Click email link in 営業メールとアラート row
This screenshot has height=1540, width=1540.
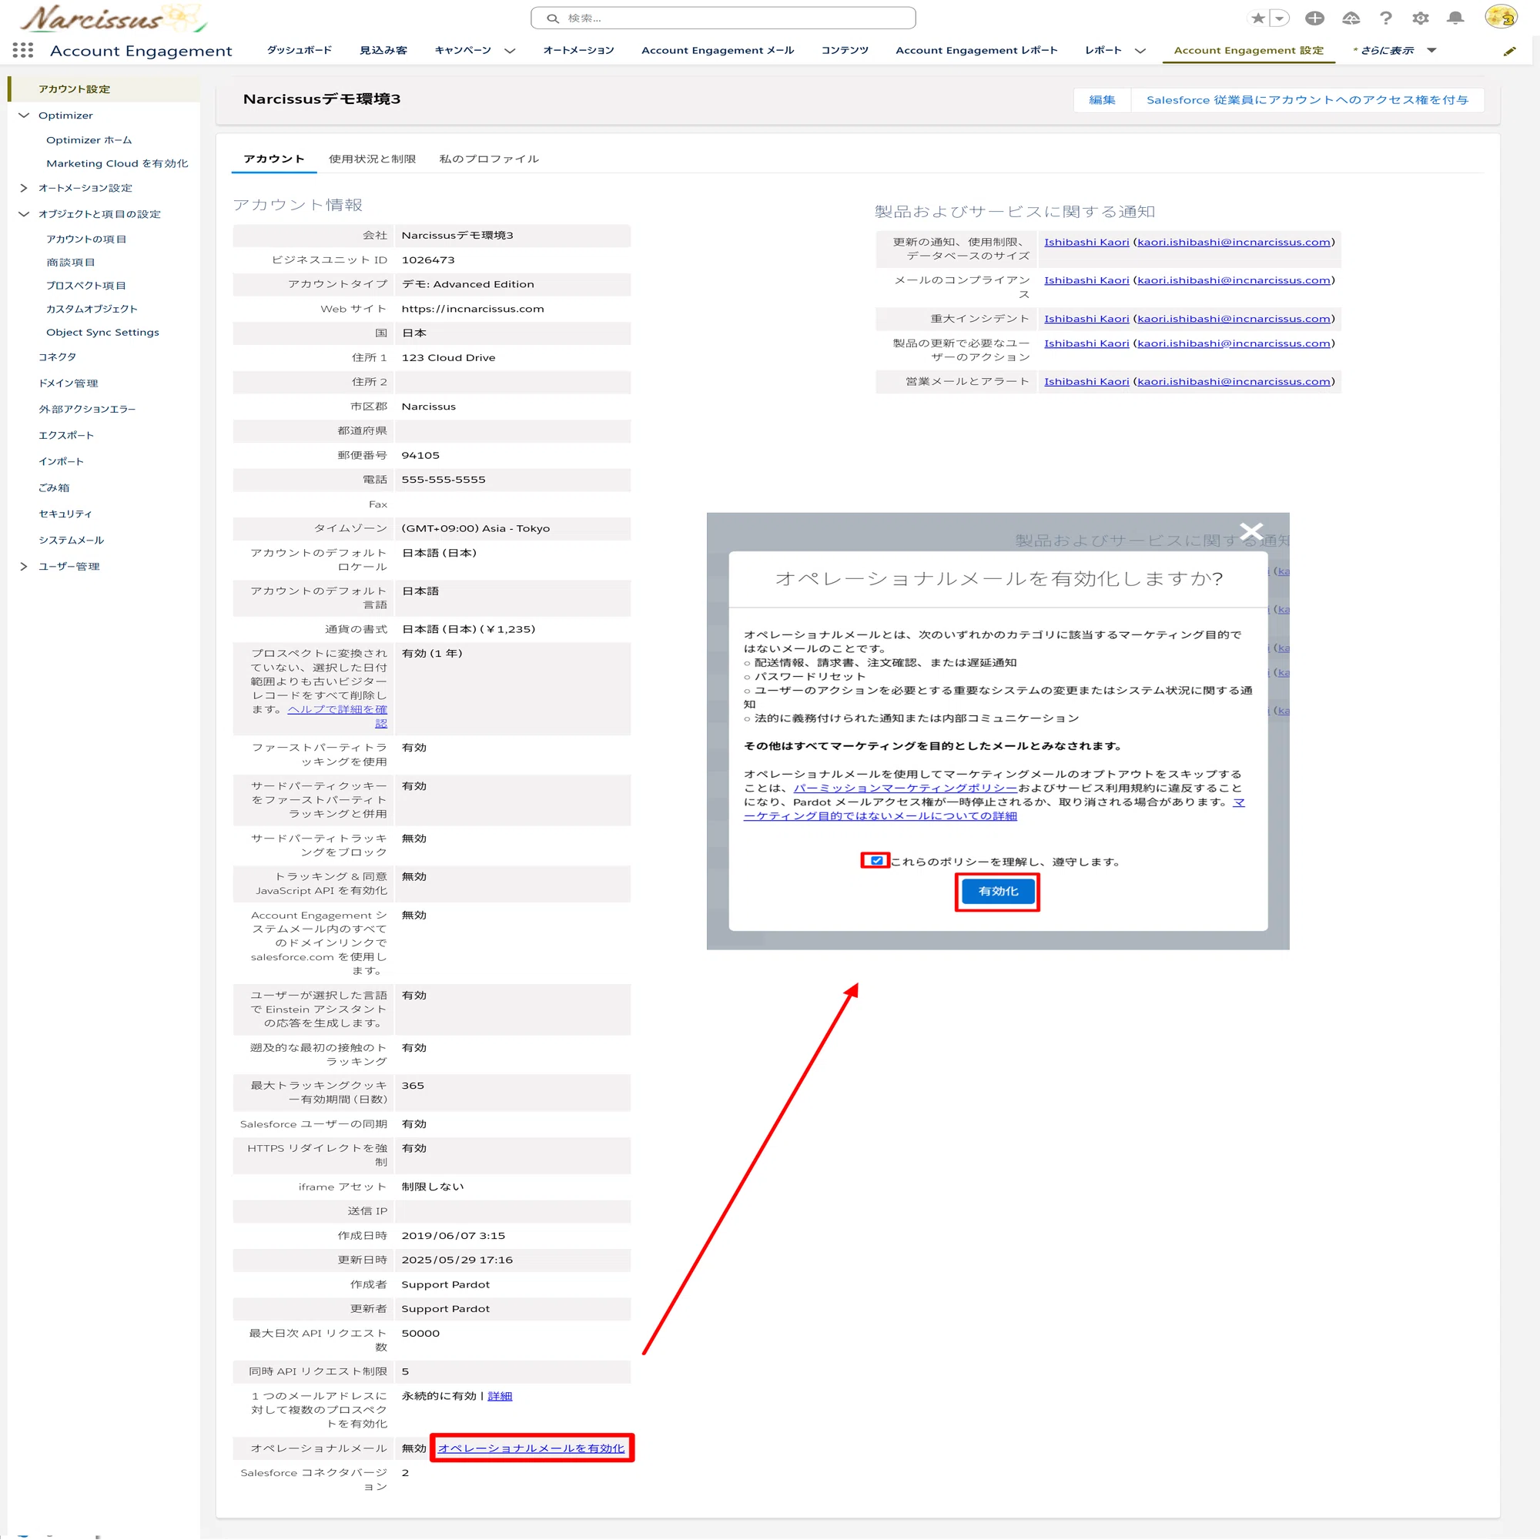point(1234,381)
